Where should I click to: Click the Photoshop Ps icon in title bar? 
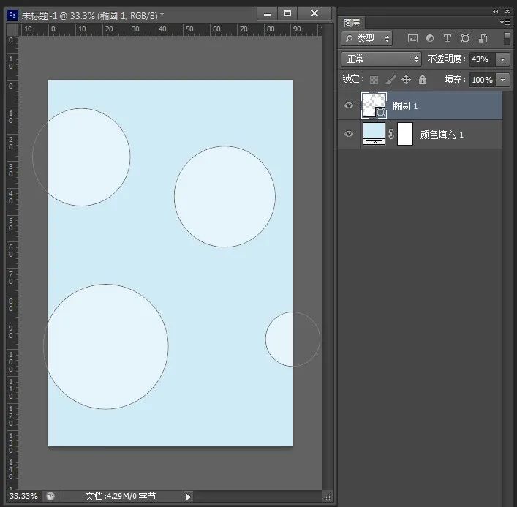coord(12,15)
